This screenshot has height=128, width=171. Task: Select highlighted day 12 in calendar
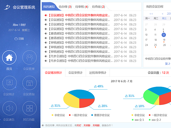tap(164, 35)
